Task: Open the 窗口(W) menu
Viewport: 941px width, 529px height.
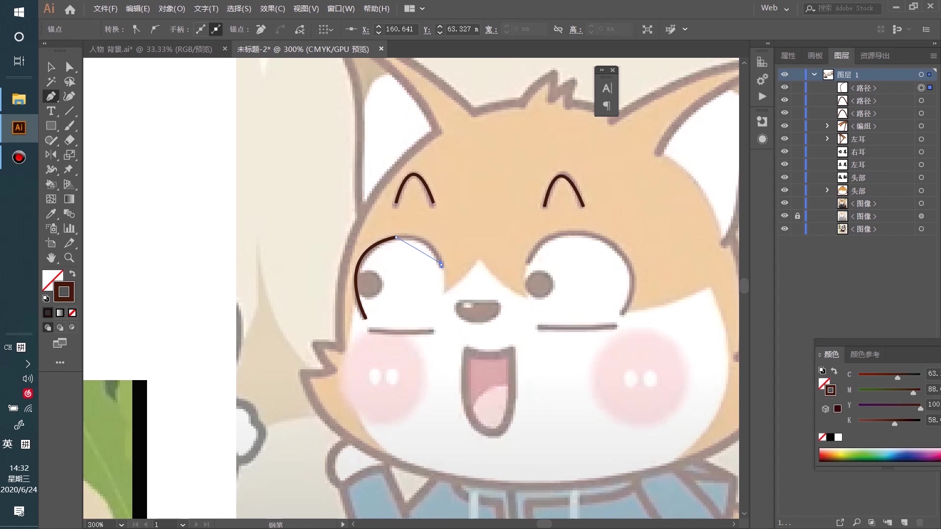Action: (341, 9)
